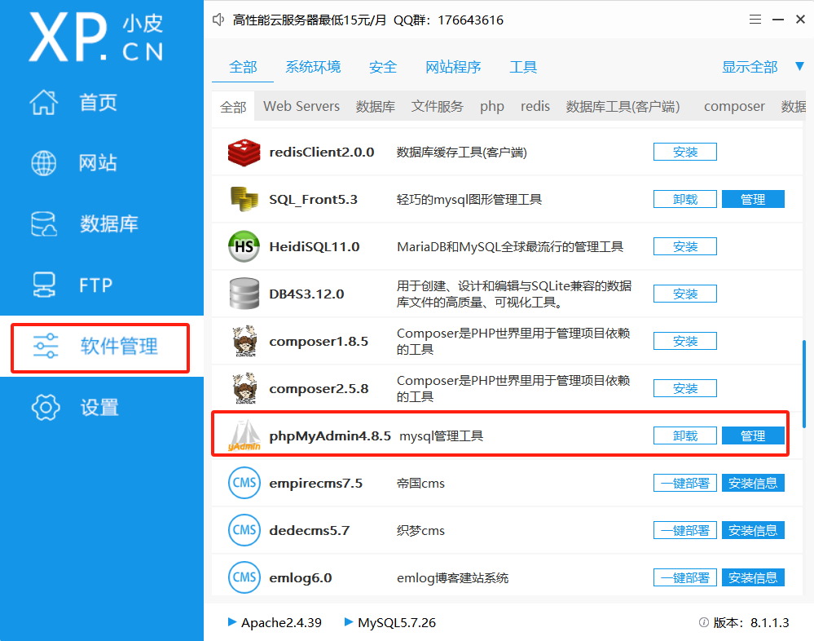Click the speaker announcement icon
Image resolution: width=814 pixels, height=641 pixels.
point(218,20)
